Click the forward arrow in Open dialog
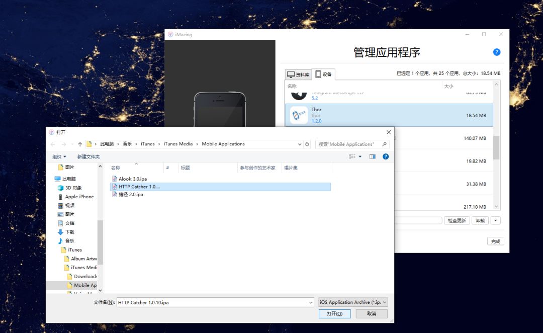The height and width of the screenshot is (333, 543). point(64,144)
